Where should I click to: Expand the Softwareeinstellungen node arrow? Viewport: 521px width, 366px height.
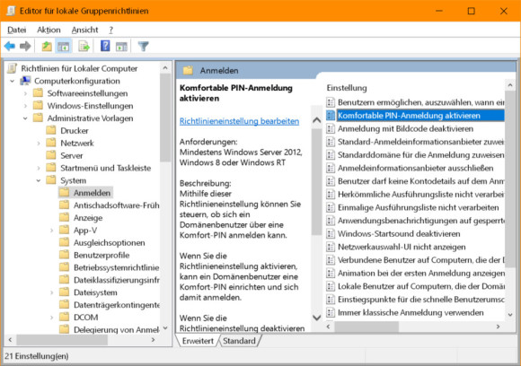(x=25, y=93)
